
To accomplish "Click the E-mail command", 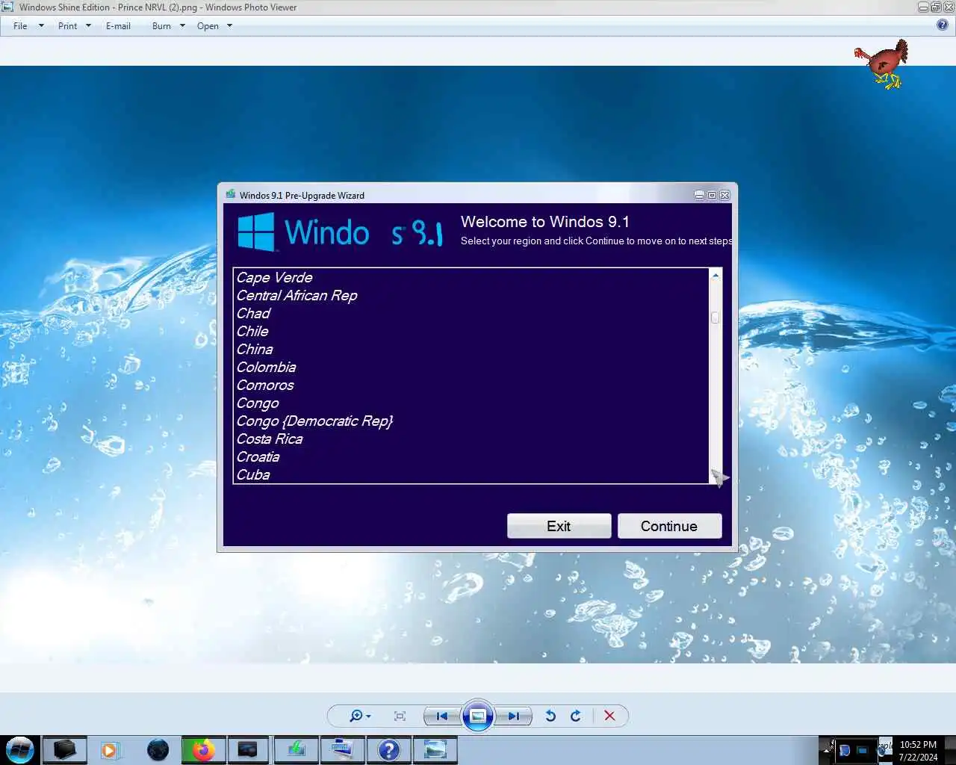I will 118,25.
